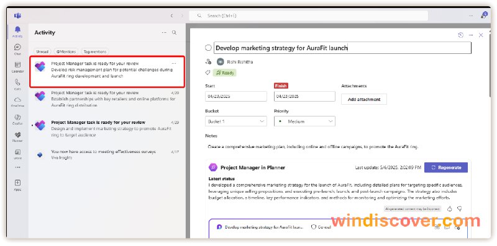This screenshot has width=497, height=246.
Task: Open the task pane more options ellipsis
Action: coord(471,35)
